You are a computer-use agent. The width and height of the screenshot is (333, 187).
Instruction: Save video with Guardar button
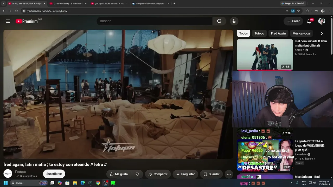[211, 174]
